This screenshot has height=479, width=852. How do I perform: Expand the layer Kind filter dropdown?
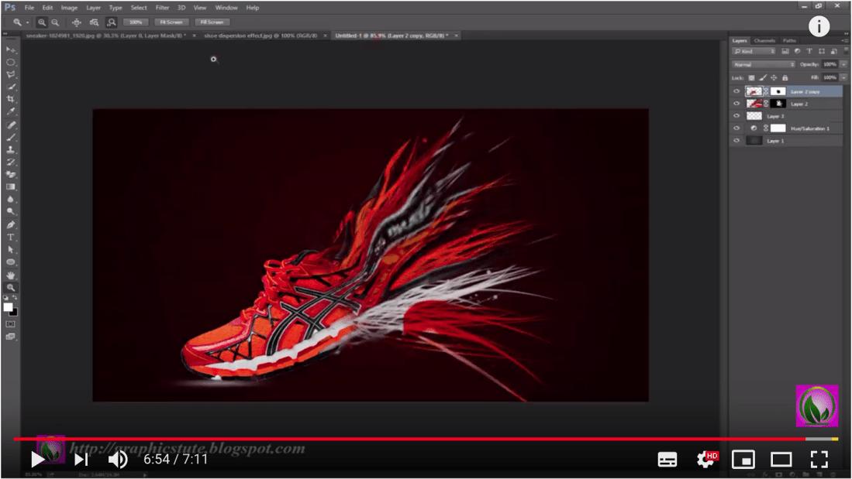(x=754, y=51)
